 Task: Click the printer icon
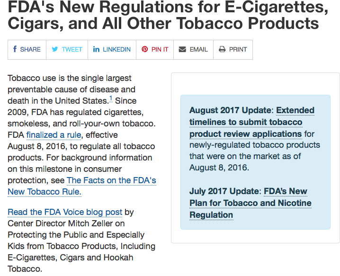[x=222, y=49]
